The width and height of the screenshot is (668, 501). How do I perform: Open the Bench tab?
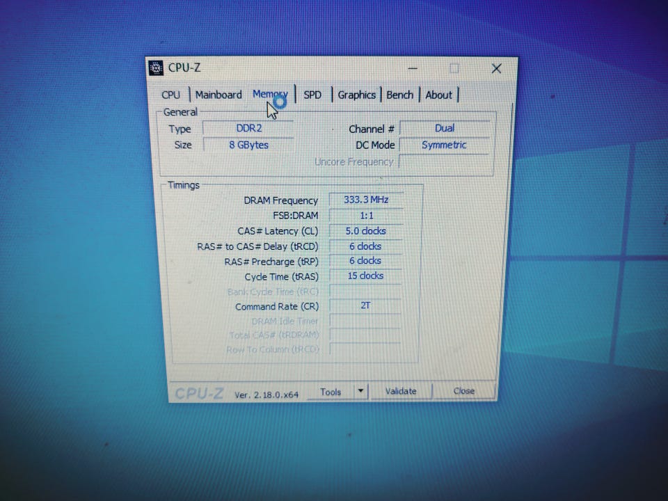pos(399,95)
